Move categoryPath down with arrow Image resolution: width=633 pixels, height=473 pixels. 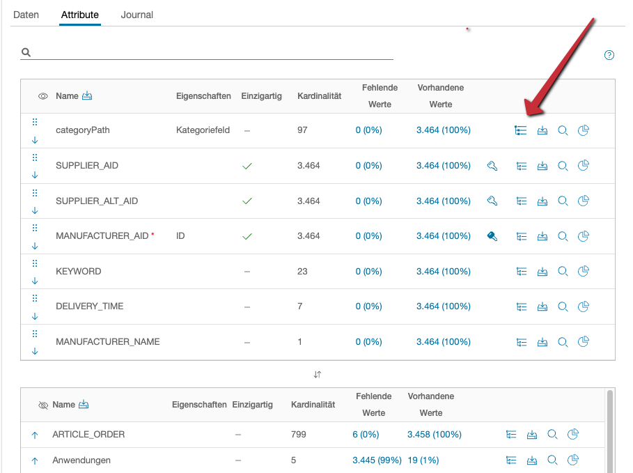35,140
